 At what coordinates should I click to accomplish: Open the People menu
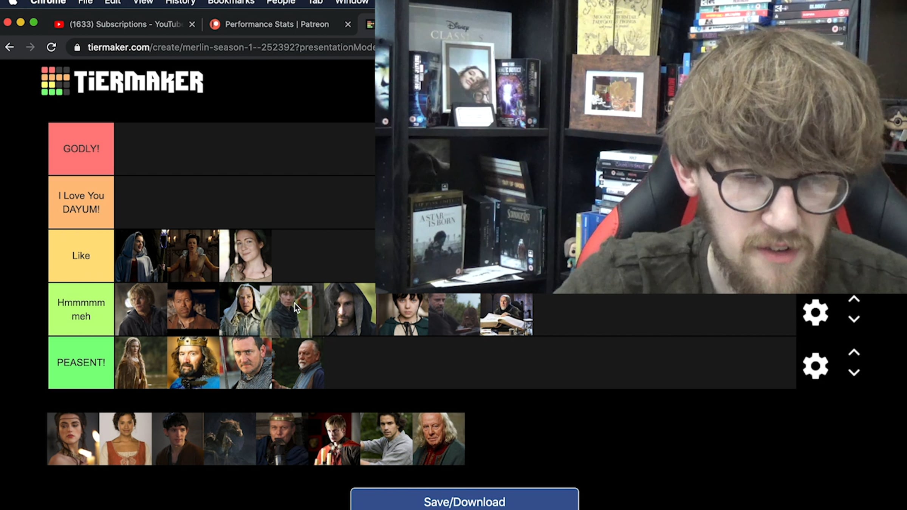point(281,2)
